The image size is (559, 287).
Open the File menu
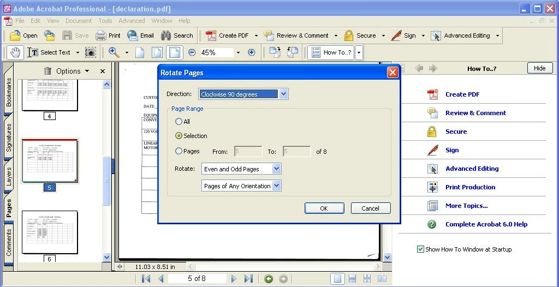coord(20,21)
